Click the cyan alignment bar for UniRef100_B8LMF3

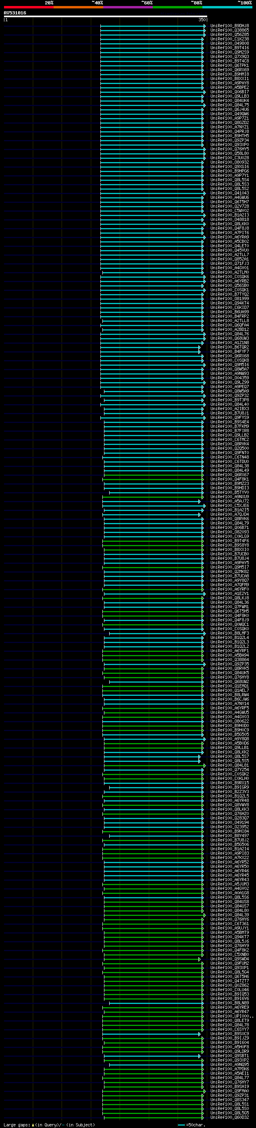coord(157,633)
